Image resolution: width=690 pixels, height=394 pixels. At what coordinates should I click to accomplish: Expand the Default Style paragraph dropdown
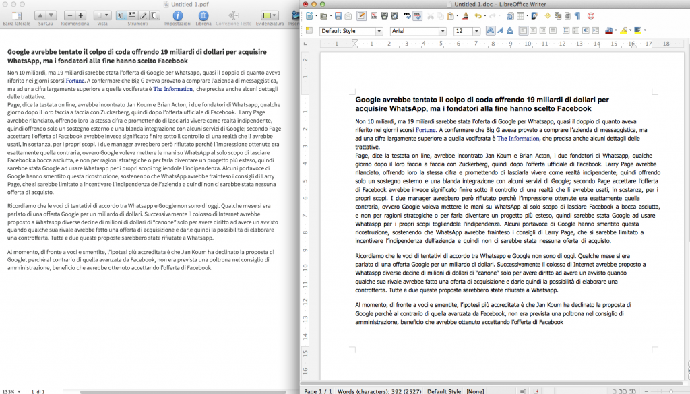(379, 31)
